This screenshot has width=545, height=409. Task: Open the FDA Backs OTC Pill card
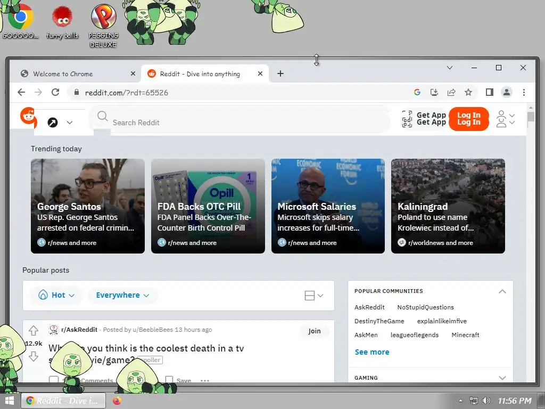(x=208, y=206)
